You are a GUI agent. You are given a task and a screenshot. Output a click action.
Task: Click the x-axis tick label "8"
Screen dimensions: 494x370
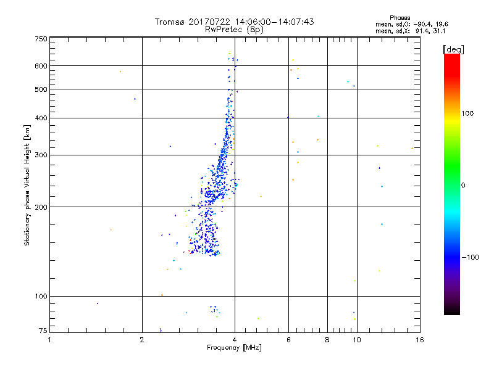(x=327, y=340)
